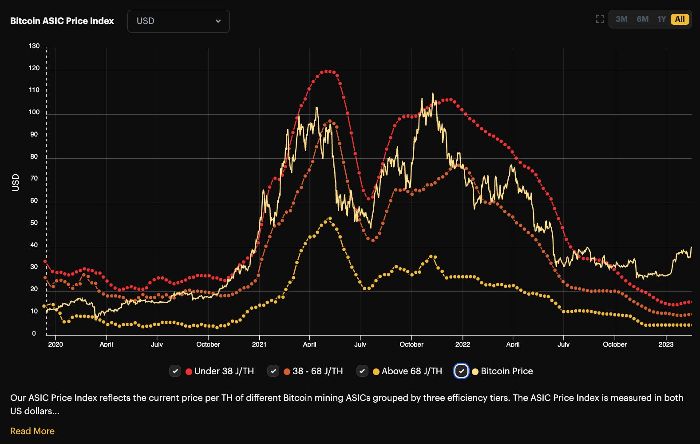Click the Bitcoin ASIC Price Index title
Viewport: 700px width, 444px height.
(x=62, y=21)
